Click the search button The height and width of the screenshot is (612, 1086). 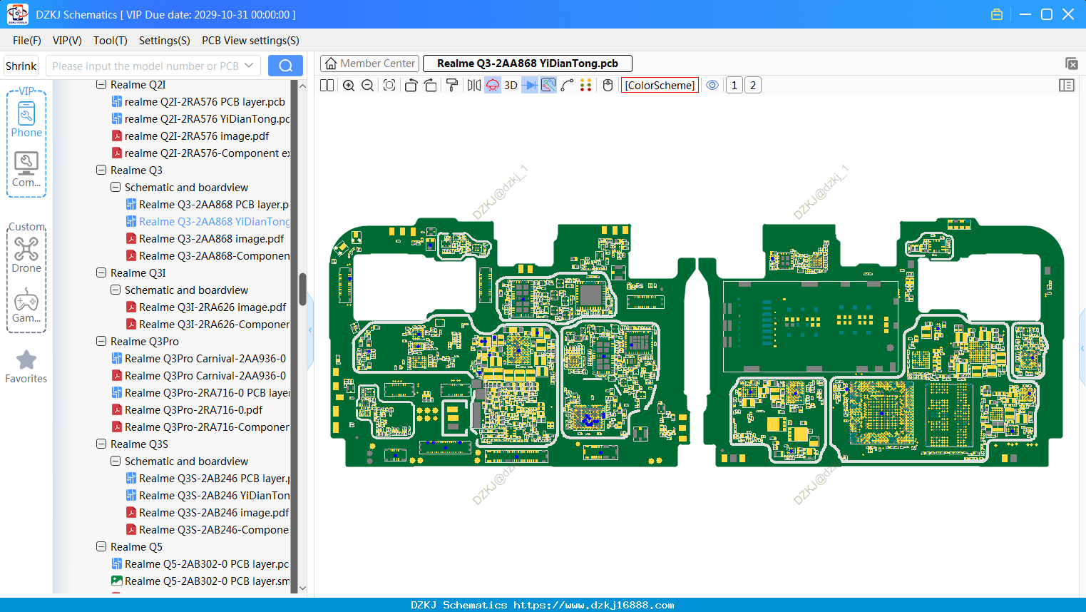[x=285, y=66]
